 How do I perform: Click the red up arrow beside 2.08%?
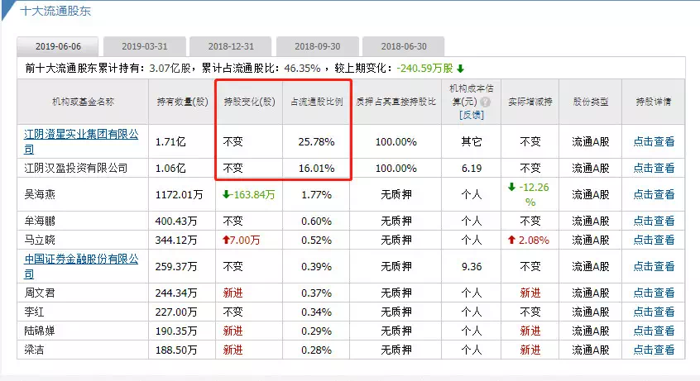(513, 240)
